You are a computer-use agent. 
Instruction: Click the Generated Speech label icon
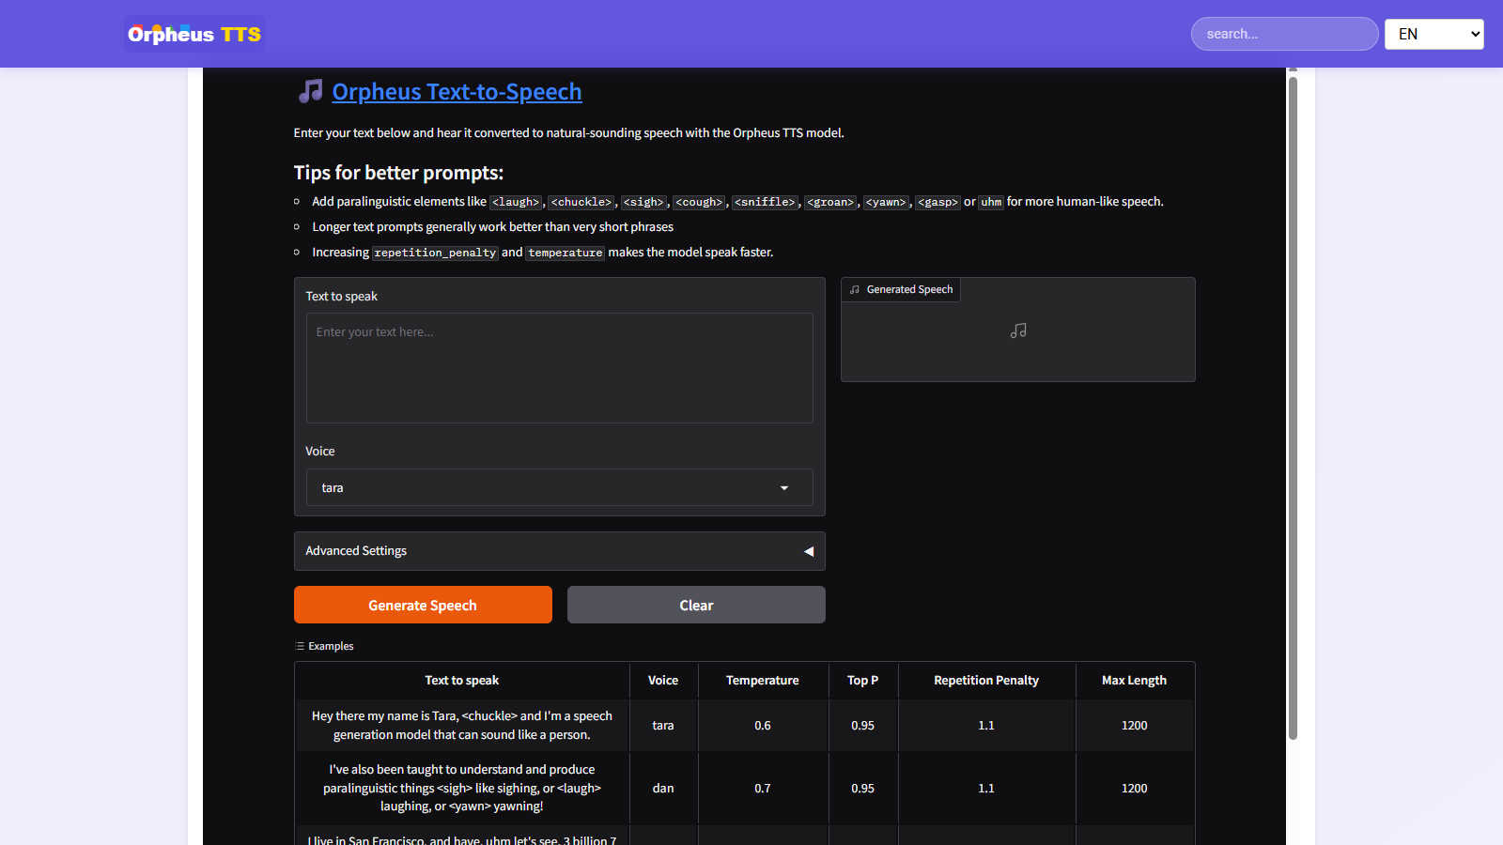855,289
